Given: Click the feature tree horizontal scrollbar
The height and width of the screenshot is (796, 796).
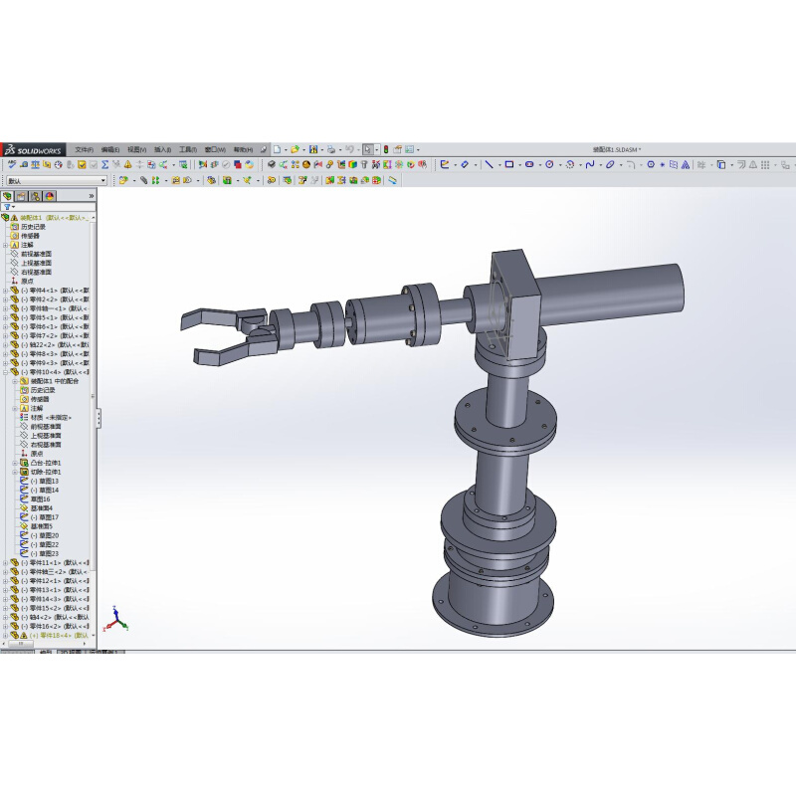Looking at the screenshot, I should point(21,644).
